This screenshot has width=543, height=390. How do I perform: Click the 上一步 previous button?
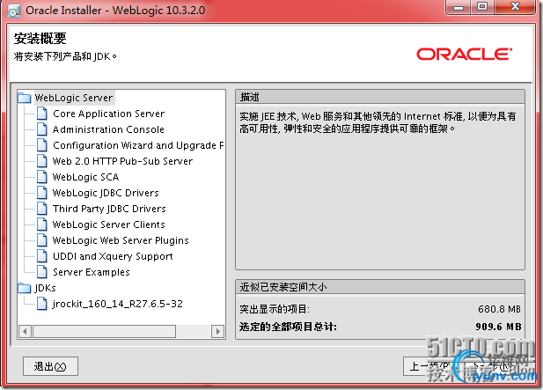click(431, 366)
